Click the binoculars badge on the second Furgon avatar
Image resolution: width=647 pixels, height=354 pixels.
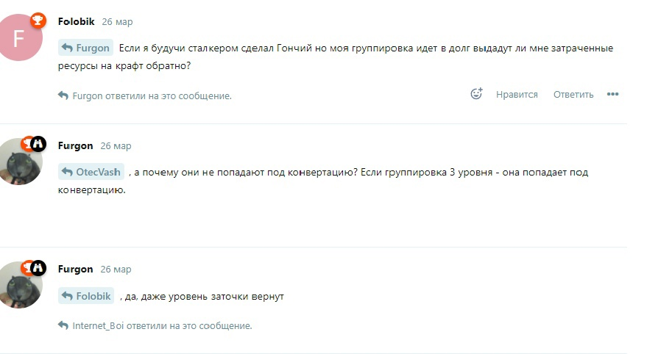[x=38, y=268]
